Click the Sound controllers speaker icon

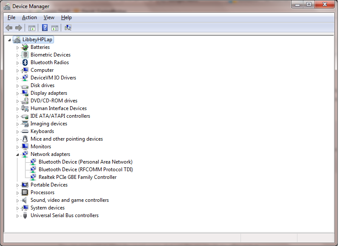pyautogui.click(x=24, y=200)
